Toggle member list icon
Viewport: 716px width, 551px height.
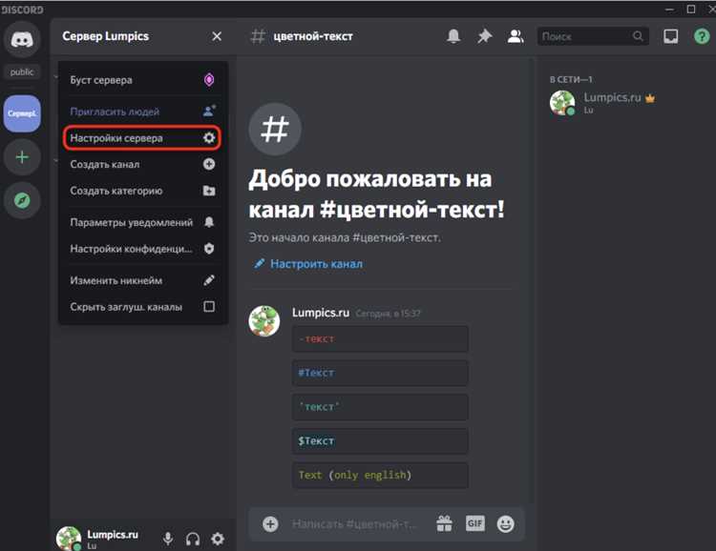(516, 36)
